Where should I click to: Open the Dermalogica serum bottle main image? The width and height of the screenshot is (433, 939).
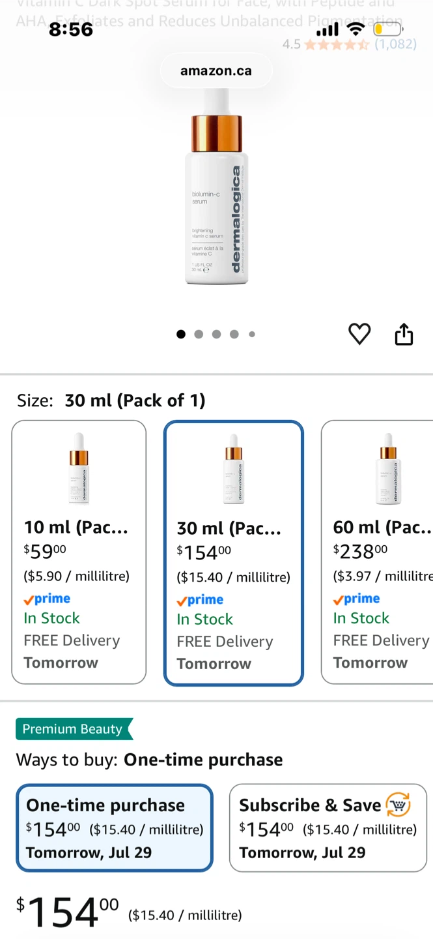point(216,186)
